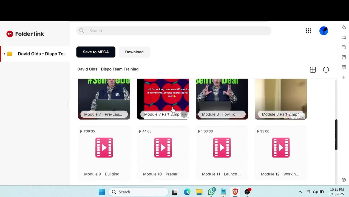Click the MEGA logo icon
The height and width of the screenshot is (197, 349).
pos(10,34)
